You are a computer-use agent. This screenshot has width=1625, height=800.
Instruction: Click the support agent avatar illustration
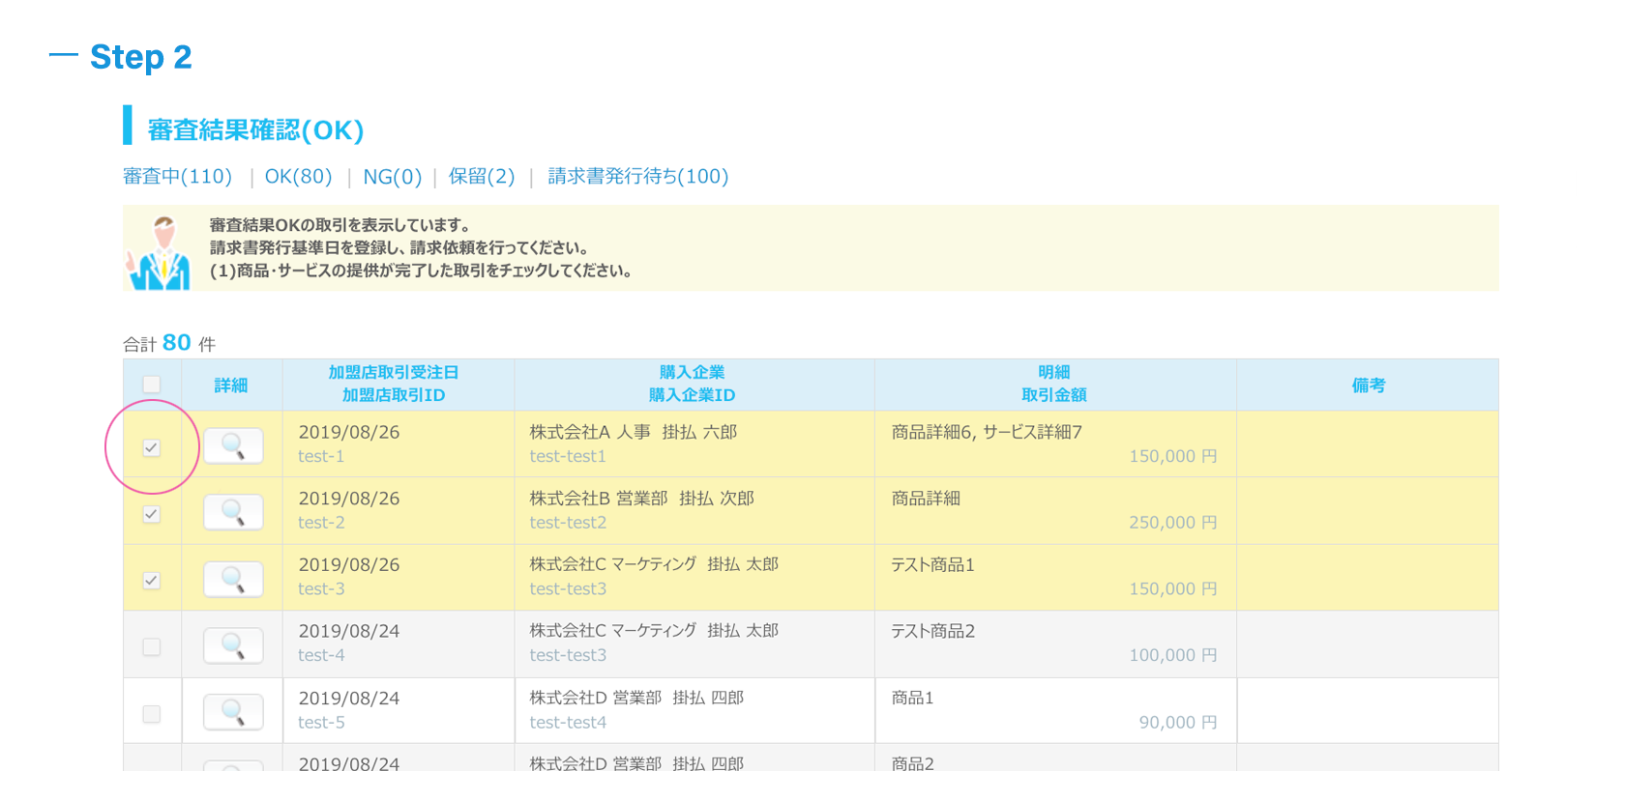(160, 253)
